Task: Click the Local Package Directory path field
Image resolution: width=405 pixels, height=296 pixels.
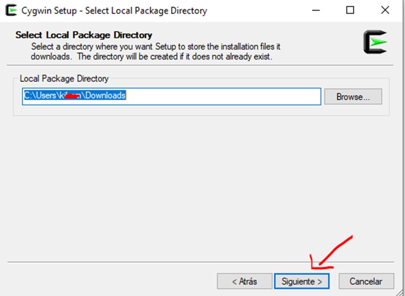Action: pyautogui.click(x=219, y=96)
